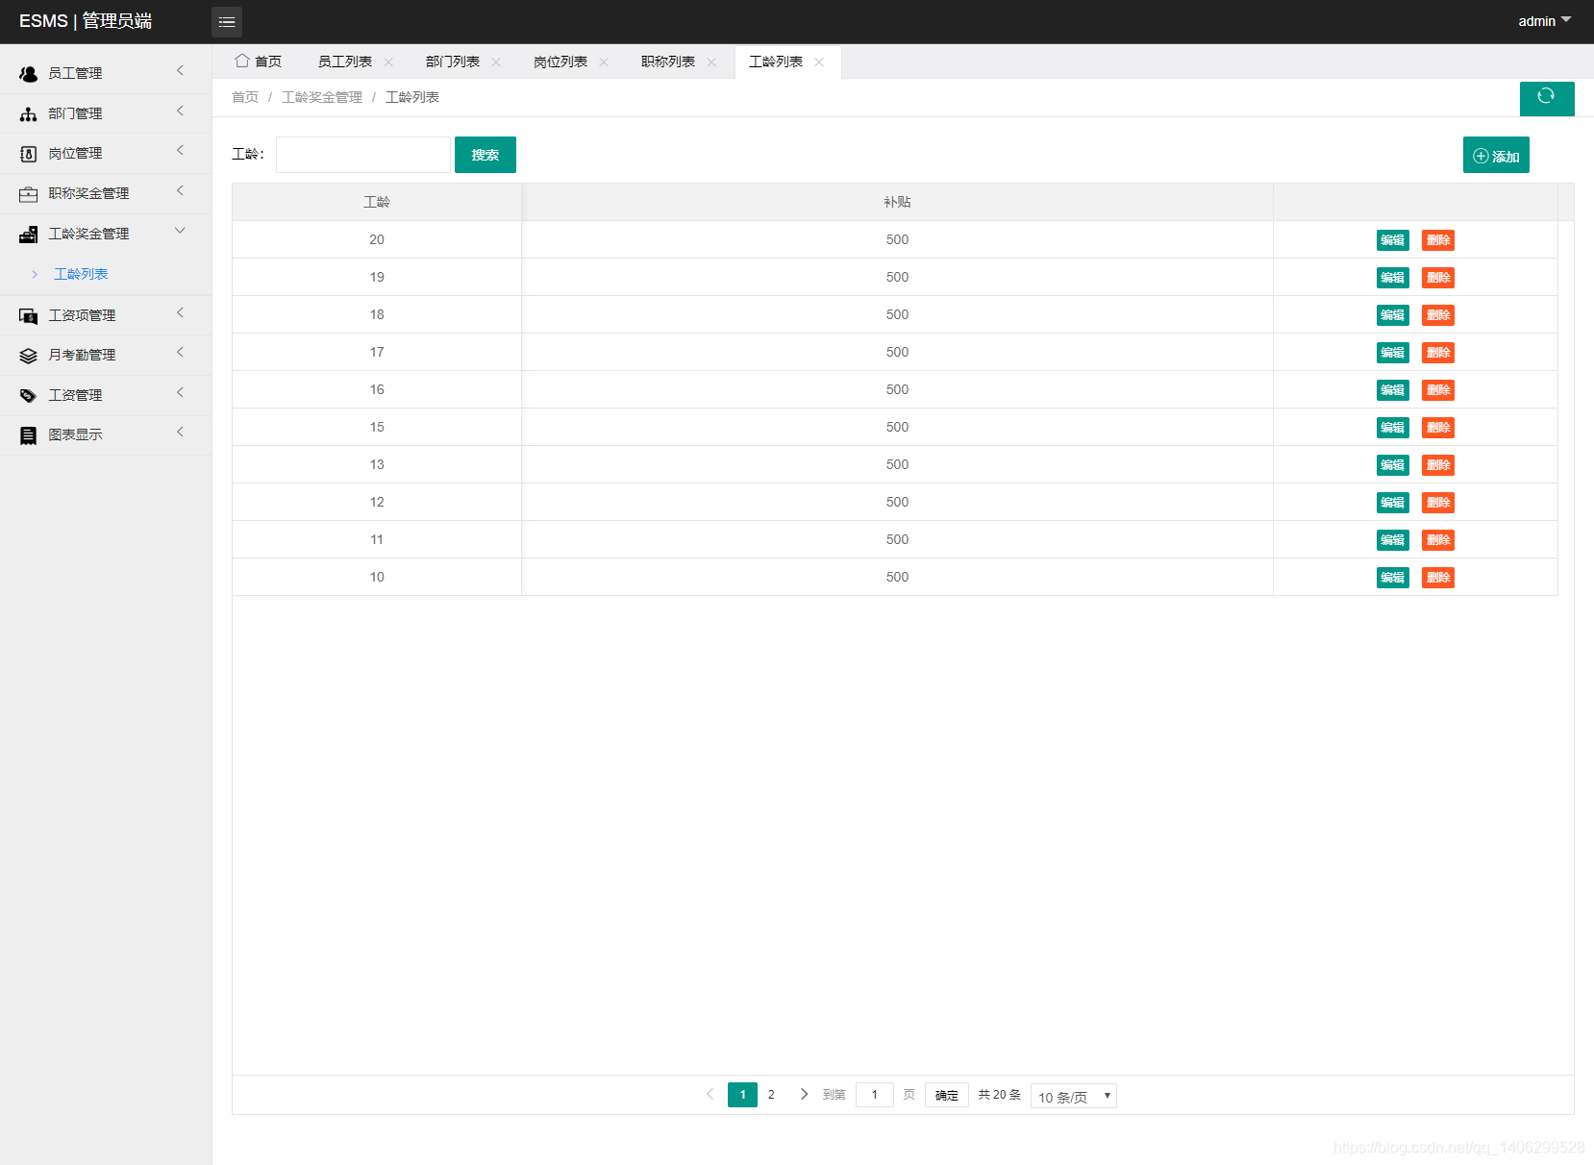Click the 共 20 条 total count text
Viewport: 1594px width, 1165px height.
coord(1000,1095)
